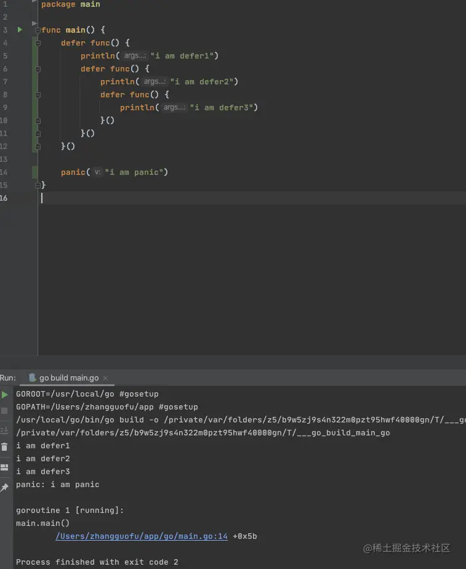Collapse the defer func fold on line 4
Image resolution: width=466 pixels, height=569 pixels.
[38, 43]
